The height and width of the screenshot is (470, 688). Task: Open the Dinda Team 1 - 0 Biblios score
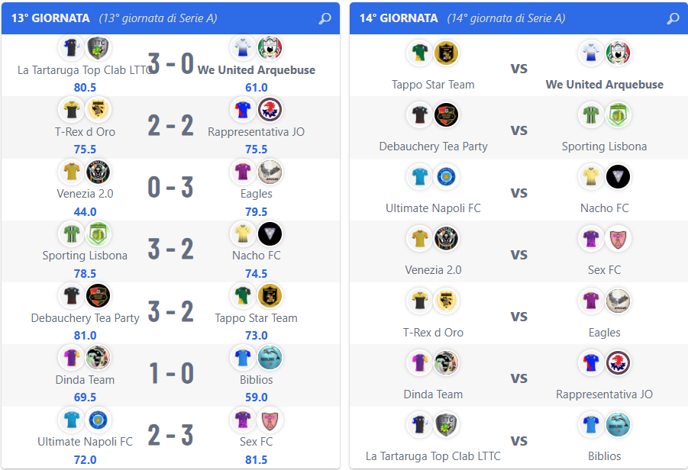(171, 373)
